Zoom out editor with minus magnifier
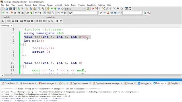 (x=52, y=21)
